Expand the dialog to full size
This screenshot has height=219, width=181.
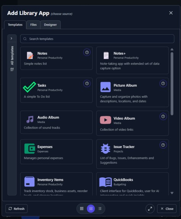coord(150,209)
